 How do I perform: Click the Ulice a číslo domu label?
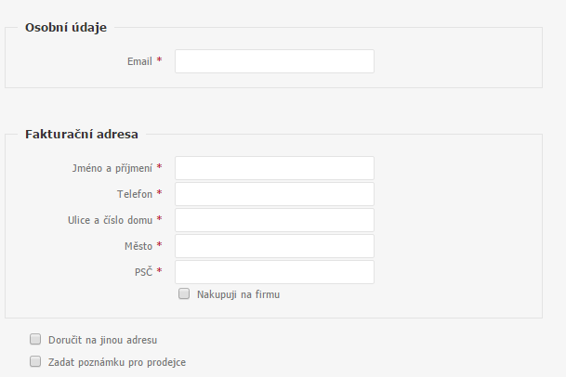click(110, 220)
